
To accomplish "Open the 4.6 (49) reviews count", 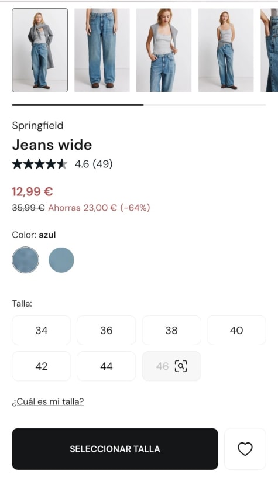I will [94, 164].
